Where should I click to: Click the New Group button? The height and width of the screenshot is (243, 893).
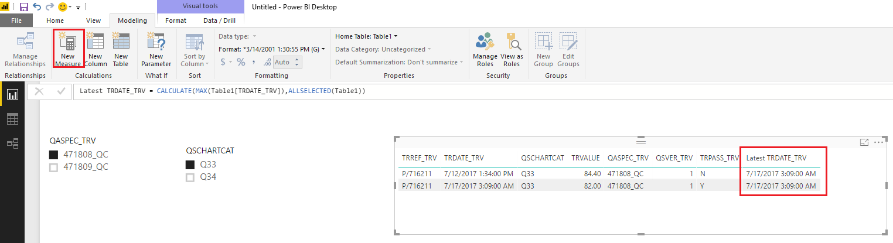click(543, 50)
